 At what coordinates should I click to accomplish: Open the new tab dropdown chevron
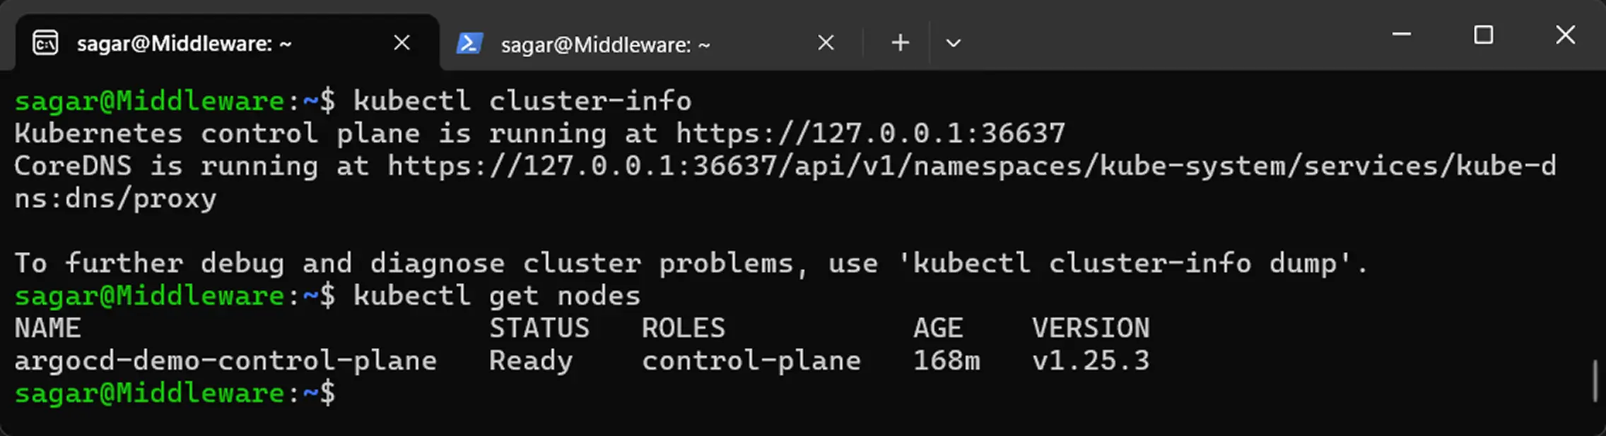coord(954,43)
